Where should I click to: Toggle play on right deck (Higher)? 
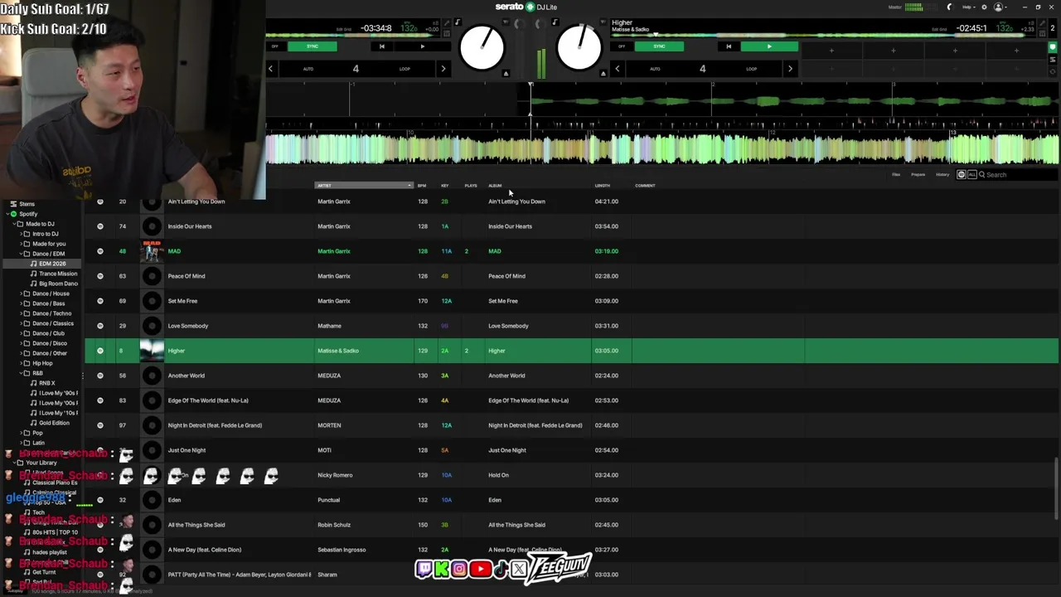click(x=769, y=46)
